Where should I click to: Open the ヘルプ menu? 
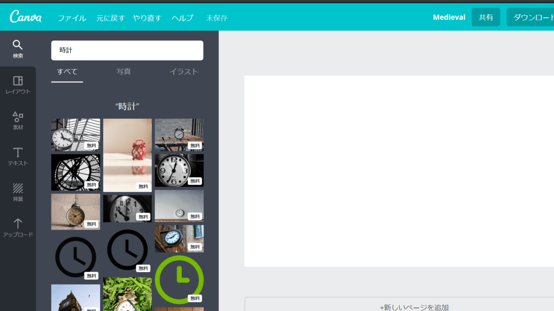pos(182,18)
